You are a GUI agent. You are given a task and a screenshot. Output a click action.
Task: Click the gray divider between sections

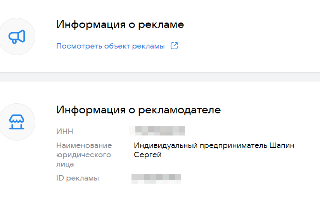pyautogui.click(x=160, y=76)
